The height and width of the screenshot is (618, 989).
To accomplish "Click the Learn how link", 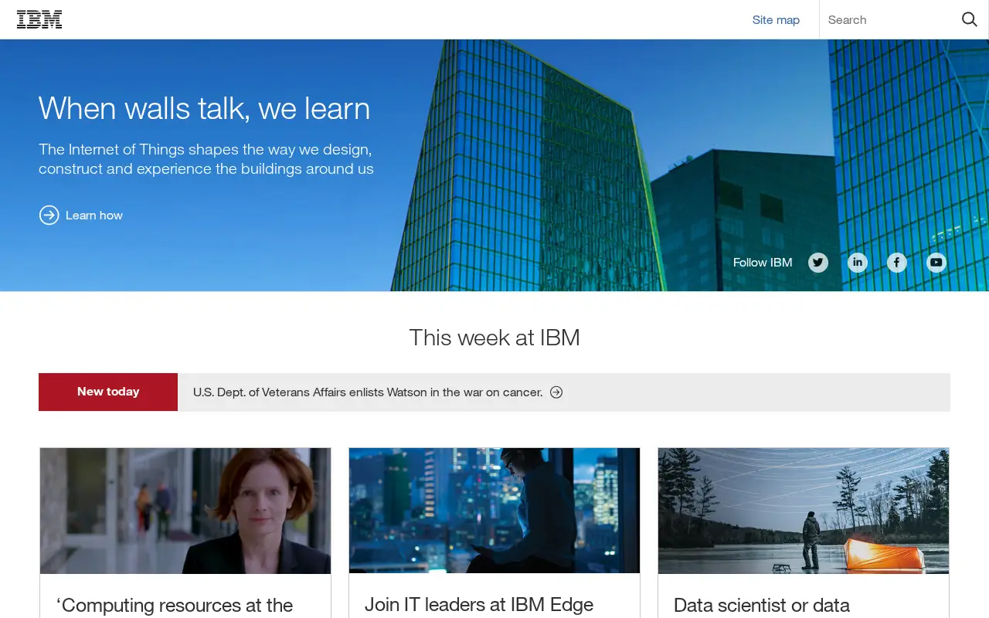I will click(x=94, y=216).
